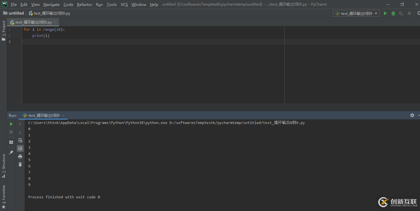The image size is (420, 211).
Task: Open the Help menu
Action: [154, 4]
